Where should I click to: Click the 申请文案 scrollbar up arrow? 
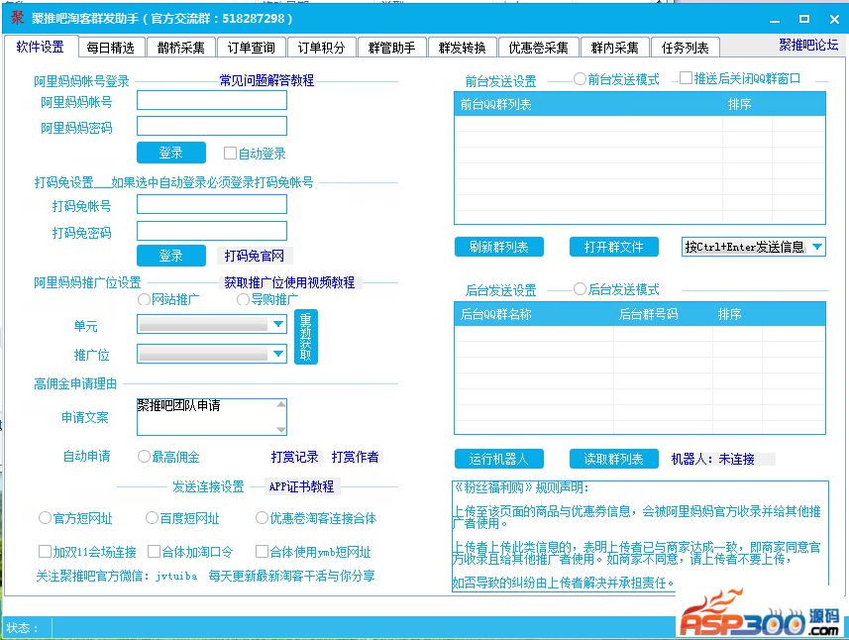[x=280, y=404]
